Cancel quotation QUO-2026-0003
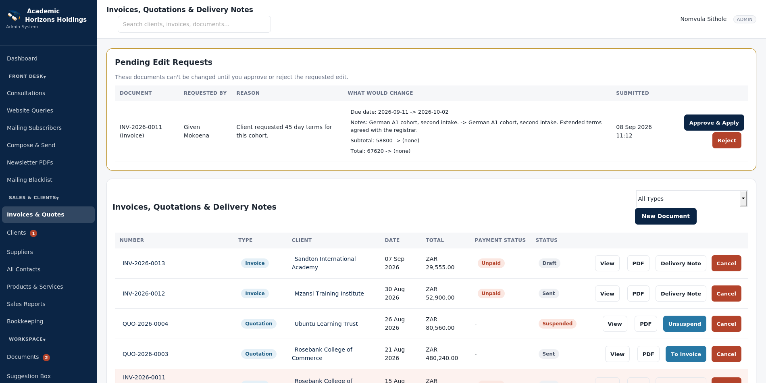Image resolution: width=766 pixels, height=383 pixels. point(726,354)
